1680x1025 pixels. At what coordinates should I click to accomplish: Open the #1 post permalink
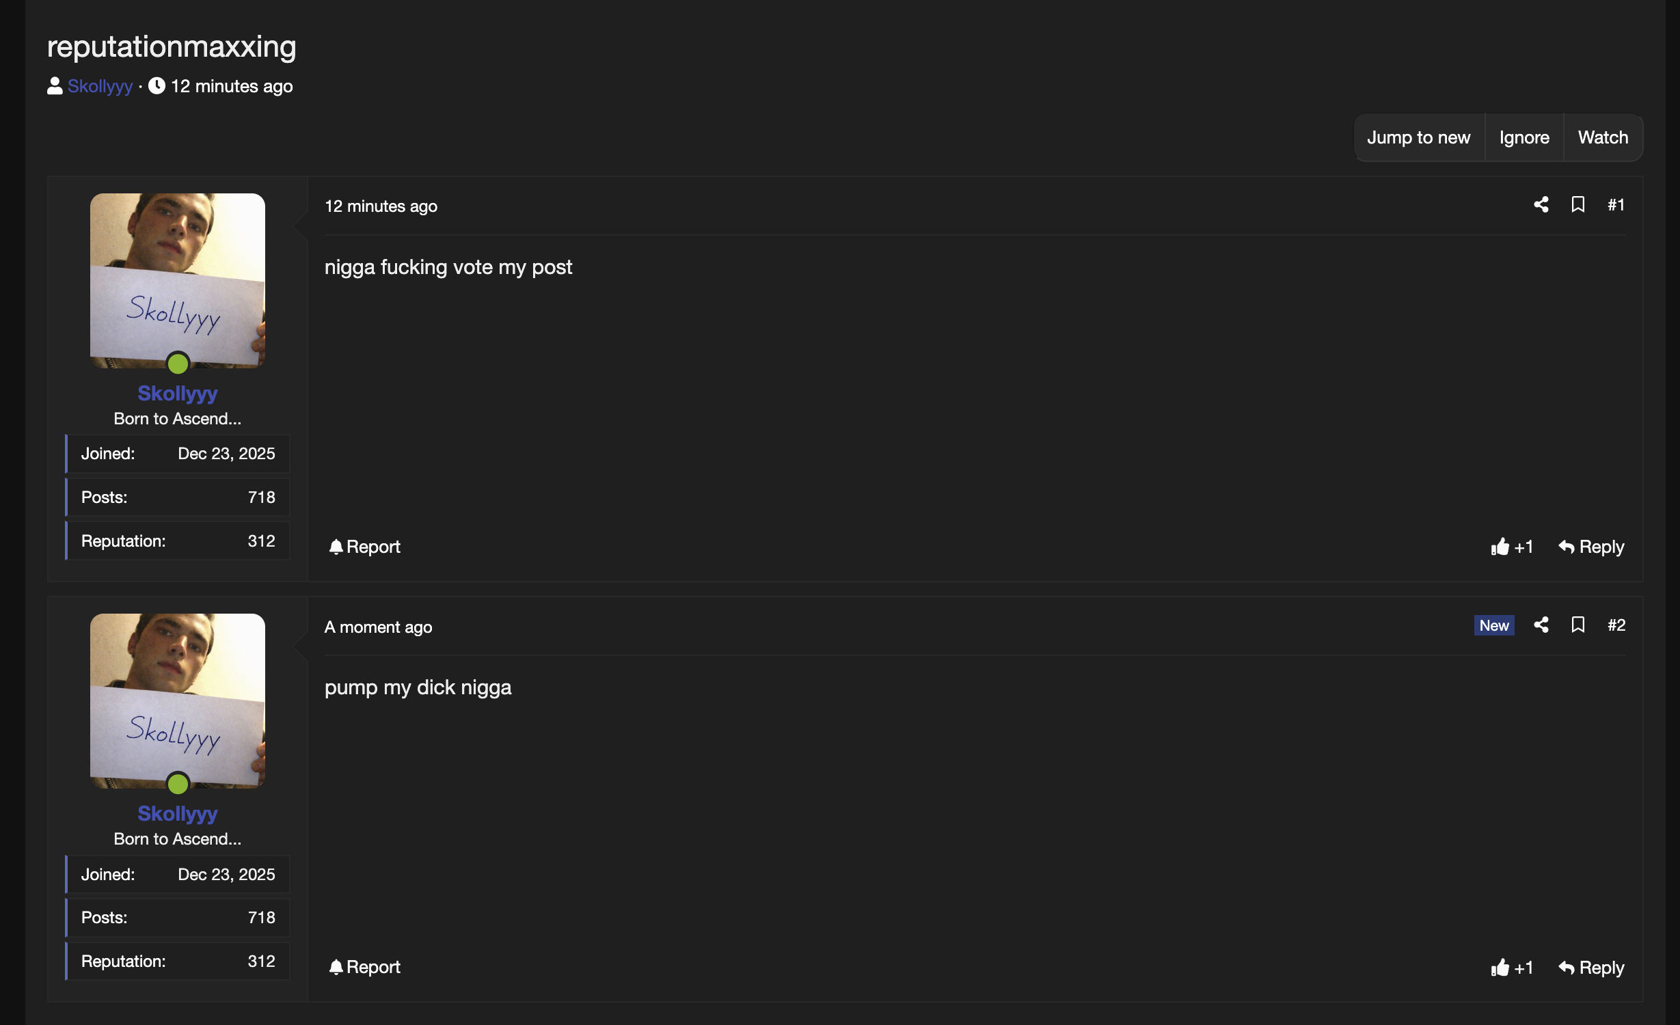[x=1616, y=205]
